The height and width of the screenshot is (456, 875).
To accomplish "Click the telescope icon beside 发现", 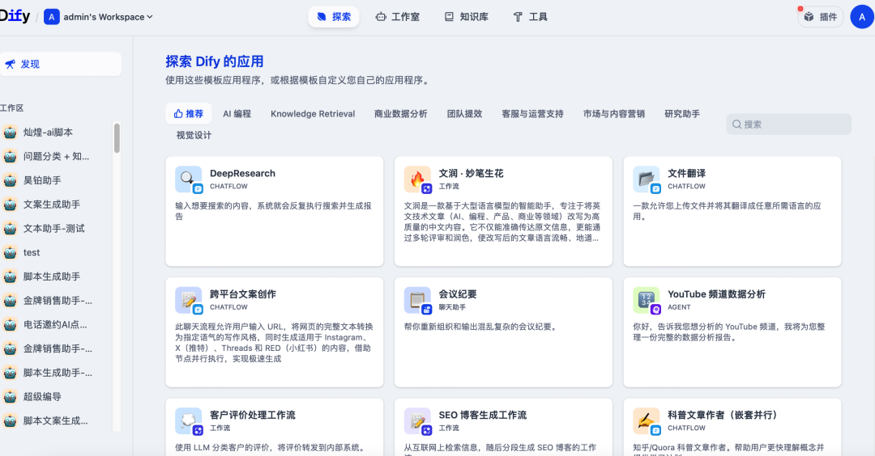I will pos(10,64).
